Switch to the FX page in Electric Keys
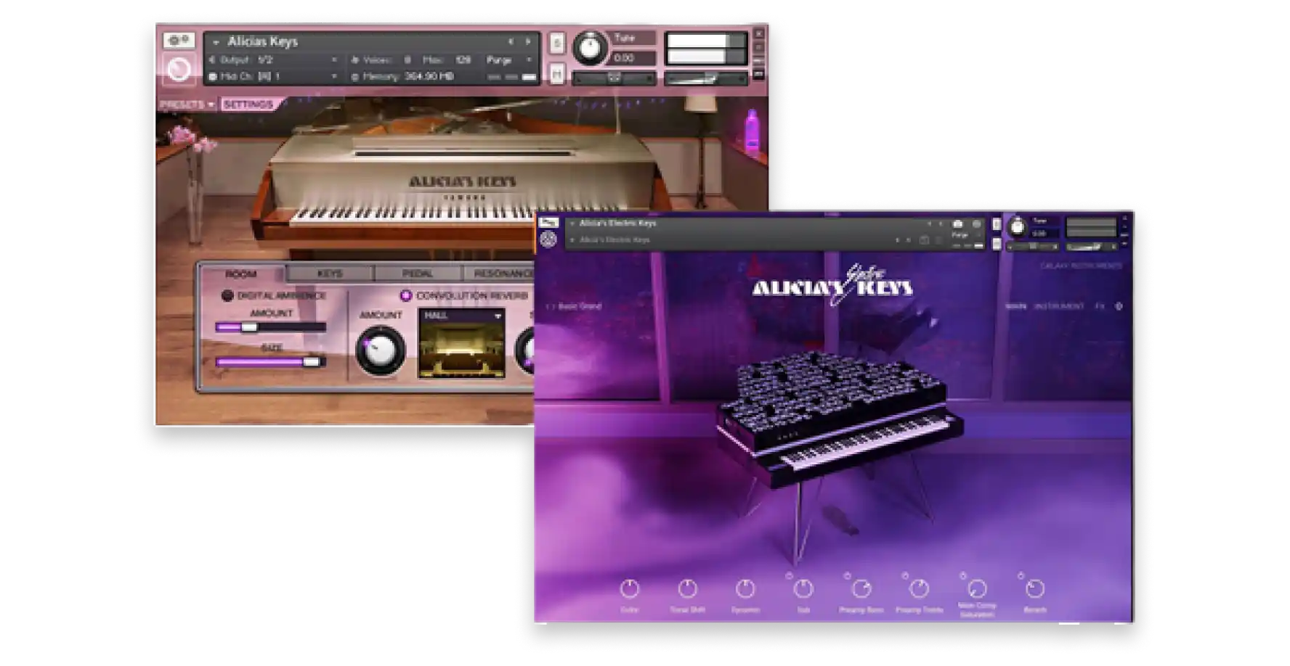 (1100, 306)
